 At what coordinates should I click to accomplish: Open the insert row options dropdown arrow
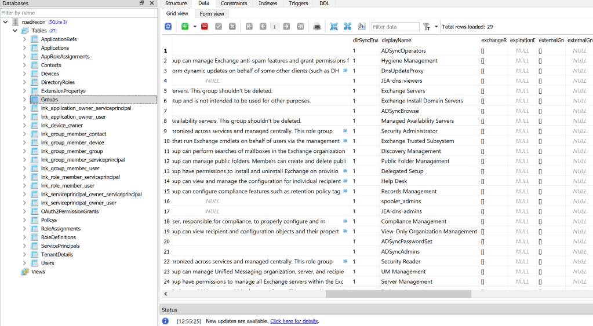195,27
